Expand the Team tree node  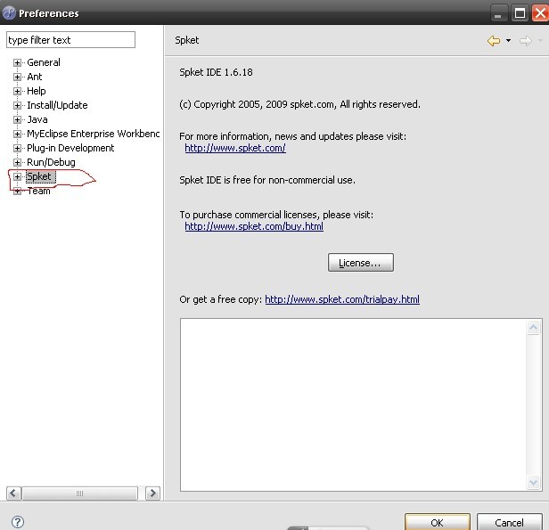point(17,191)
